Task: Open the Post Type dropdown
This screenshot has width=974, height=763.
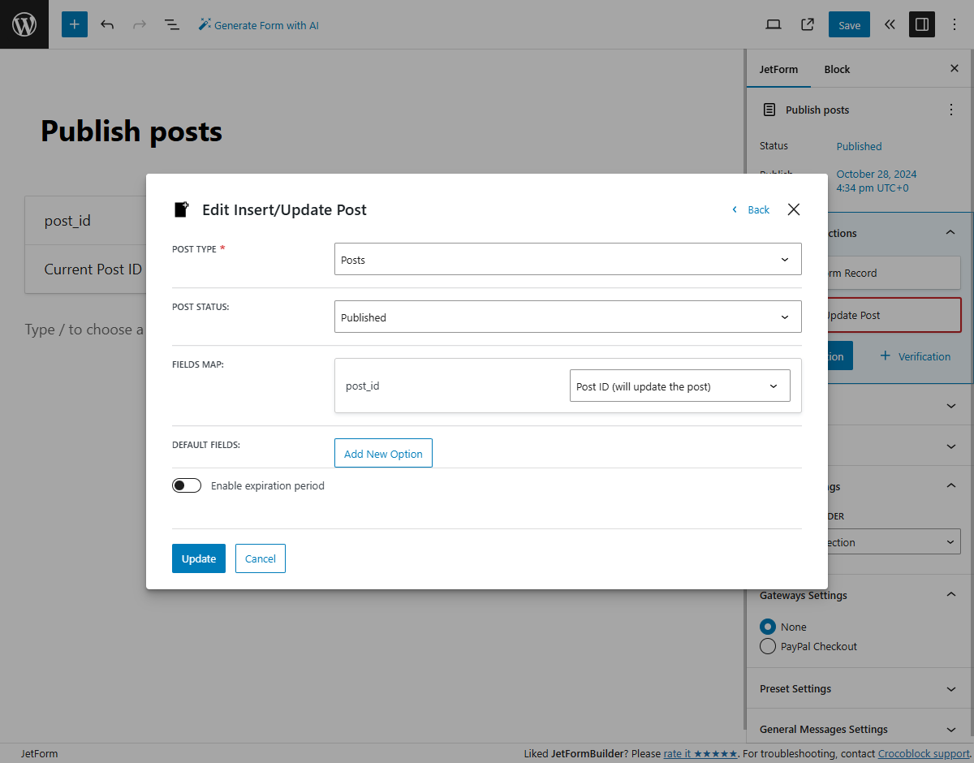Action: pyautogui.click(x=568, y=258)
